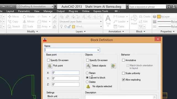The height and width of the screenshot is (99, 177).
Task: Open the Trim tool dropdown arrow
Action: (50, 16)
